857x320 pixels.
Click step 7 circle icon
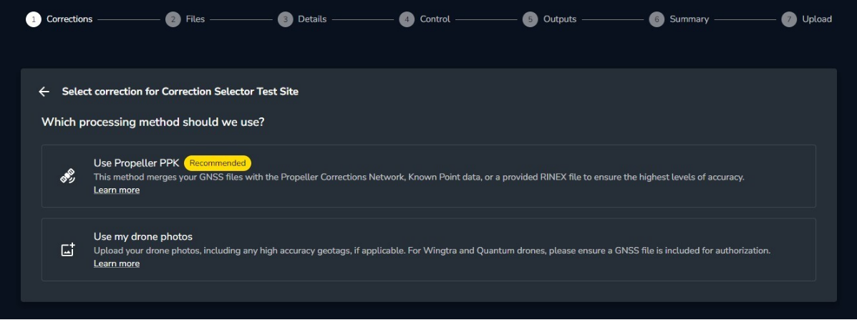pos(788,19)
